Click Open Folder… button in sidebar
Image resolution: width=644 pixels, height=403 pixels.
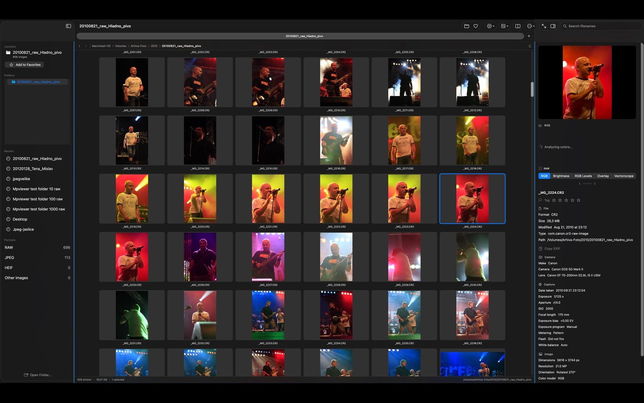click(37, 375)
